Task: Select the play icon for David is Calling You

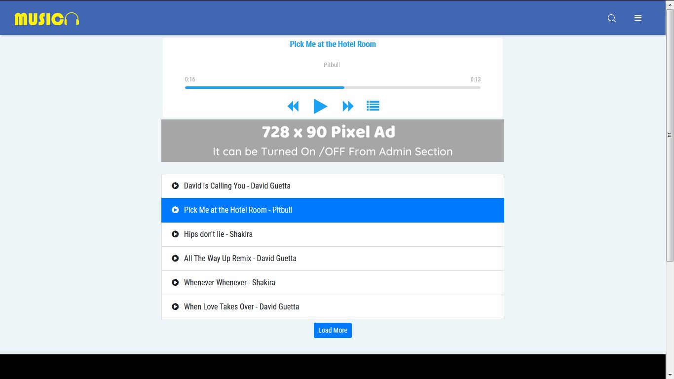Action: [x=175, y=186]
